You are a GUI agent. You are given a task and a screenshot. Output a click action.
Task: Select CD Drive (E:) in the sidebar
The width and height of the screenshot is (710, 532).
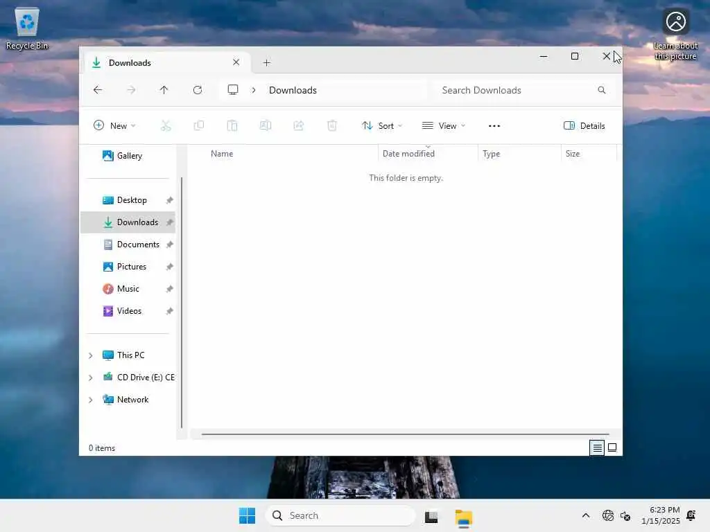[138, 378]
